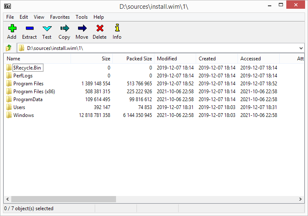Click the red Delete X icon
Image resolution: width=308 pixels, height=216 pixels.
tap(100, 28)
